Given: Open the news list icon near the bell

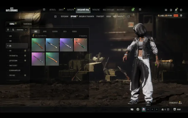Looking at the screenshot, I should (x=166, y=10).
